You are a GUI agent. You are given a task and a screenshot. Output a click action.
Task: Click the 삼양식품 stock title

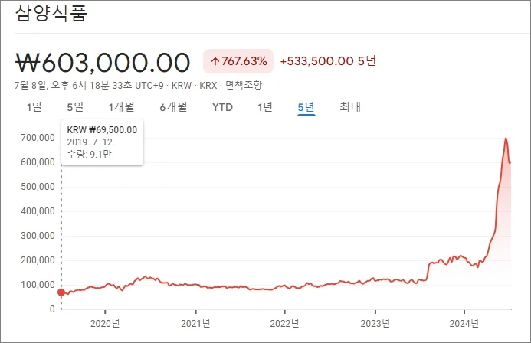tap(51, 14)
